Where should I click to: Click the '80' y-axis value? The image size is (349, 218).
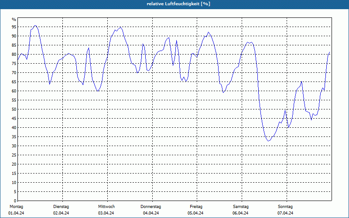click(x=14, y=54)
